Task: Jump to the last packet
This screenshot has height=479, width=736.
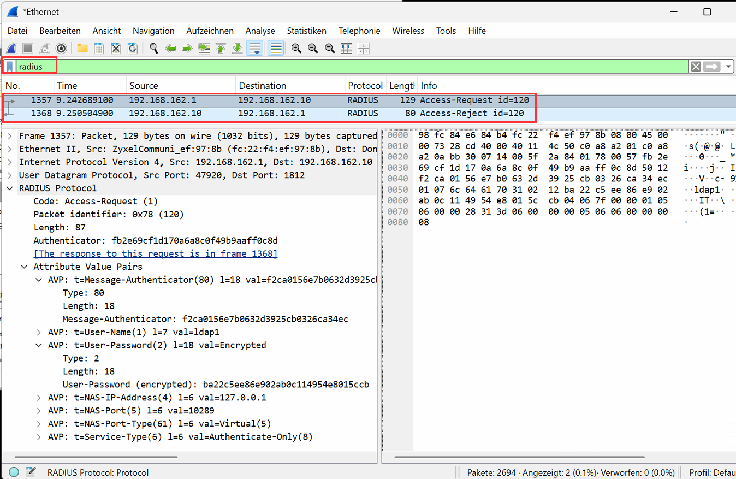Action: click(237, 49)
